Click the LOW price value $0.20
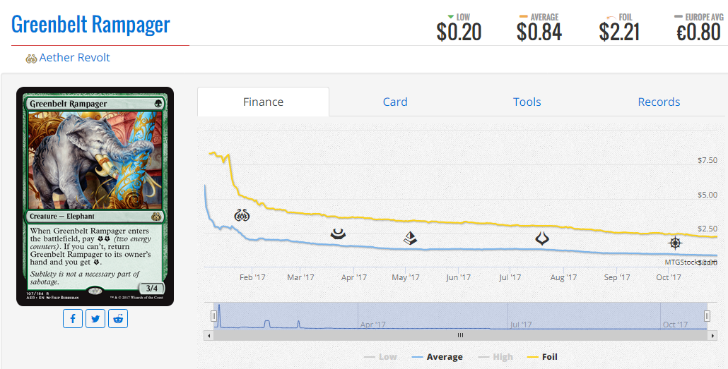The image size is (728, 369). pyautogui.click(x=459, y=32)
